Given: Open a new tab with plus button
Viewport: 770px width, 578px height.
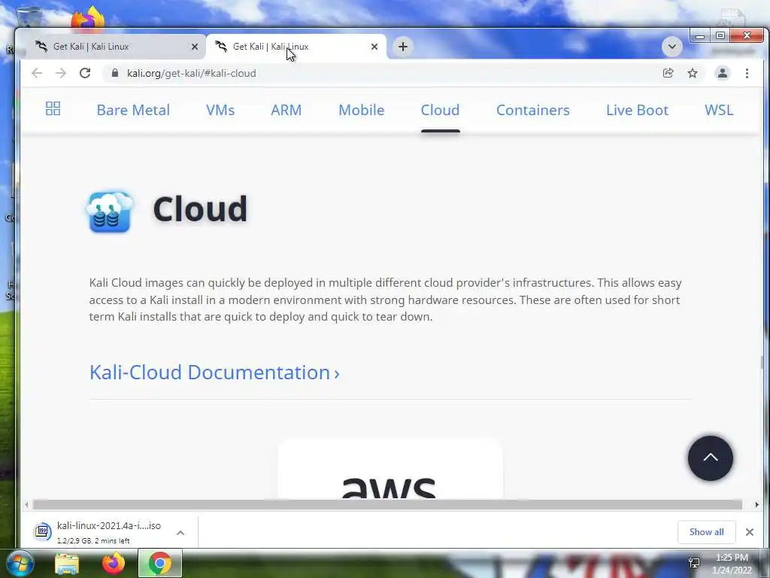Looking at the screenshot, I should 403,47.
